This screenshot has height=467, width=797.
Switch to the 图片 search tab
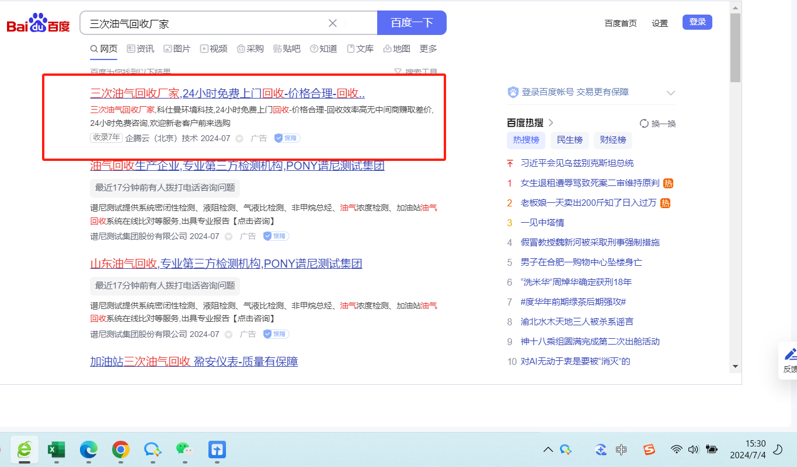click(x=177, y=49)
